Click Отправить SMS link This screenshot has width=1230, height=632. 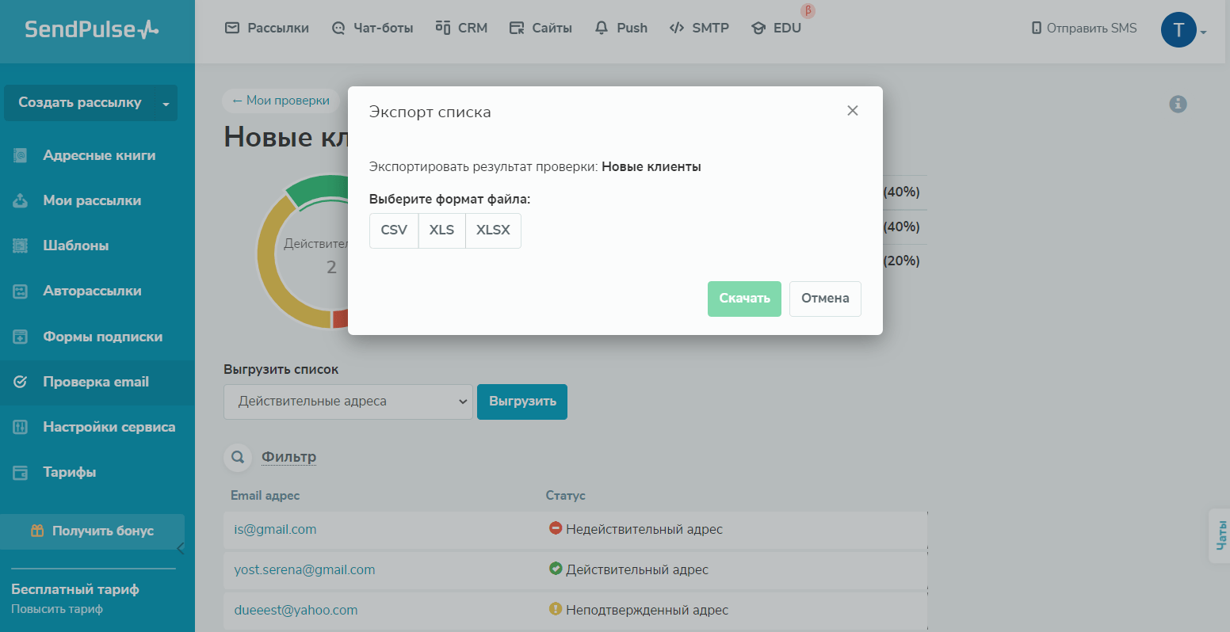(x=1091, y=28)
